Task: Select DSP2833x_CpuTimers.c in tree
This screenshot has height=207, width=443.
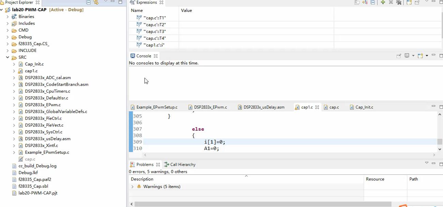Action: point(47,91)
